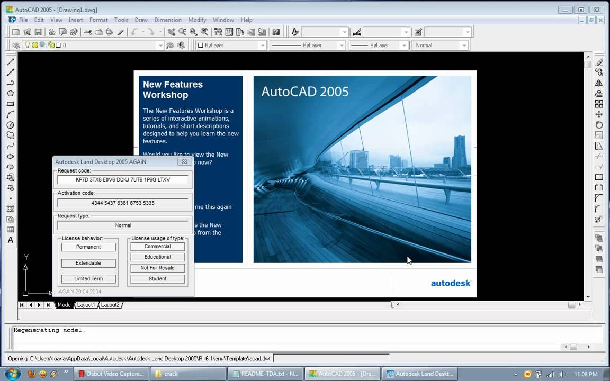Select the Erase modify tool

tap(599, 62)
